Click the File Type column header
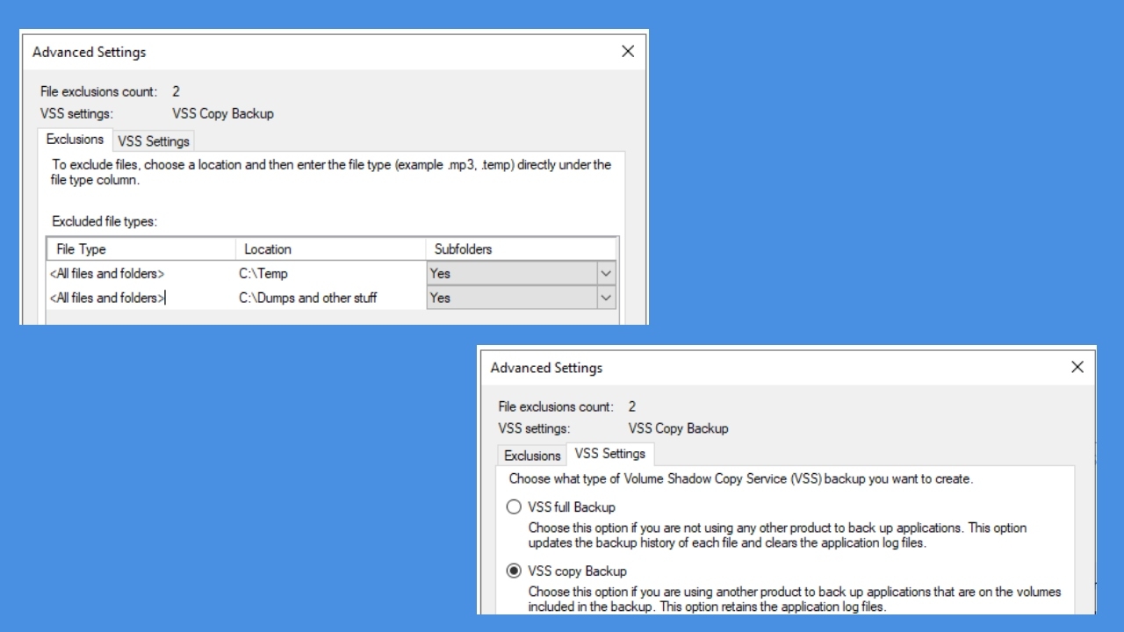This screenshot has width=1124, height=632. pyautogui.click(x=141, y=249)
